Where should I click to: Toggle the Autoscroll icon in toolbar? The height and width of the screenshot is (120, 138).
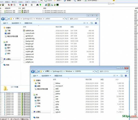point(12,5)
